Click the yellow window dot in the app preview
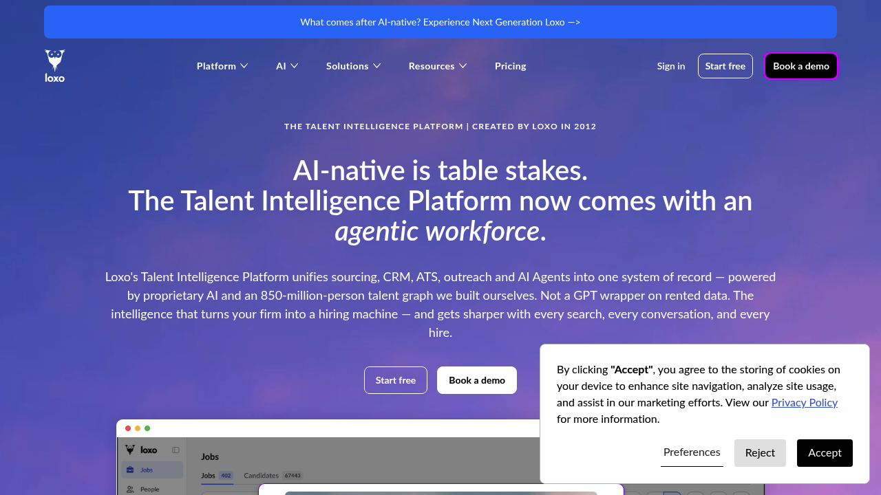 138,428
